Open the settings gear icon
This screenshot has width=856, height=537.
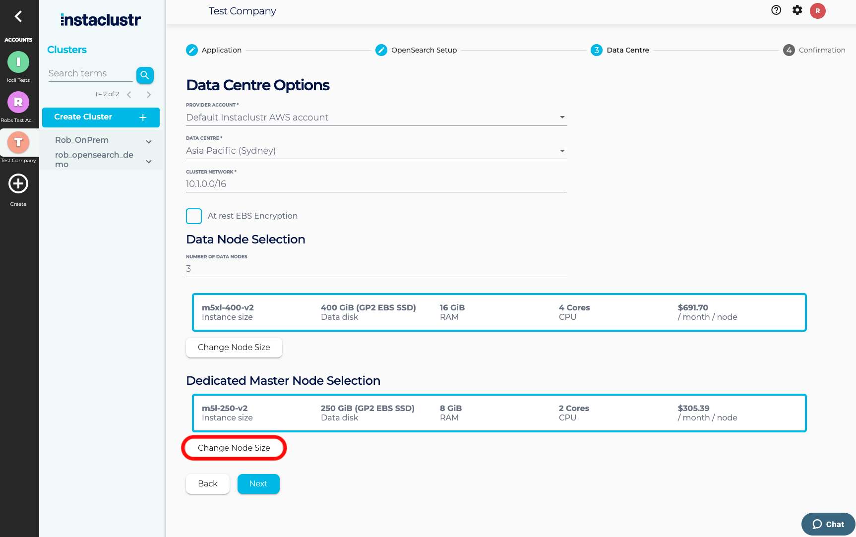click(x=797, y=10)
